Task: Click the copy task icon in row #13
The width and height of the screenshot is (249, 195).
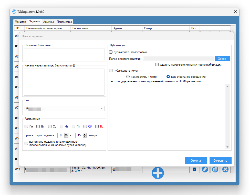Action: 215,169
